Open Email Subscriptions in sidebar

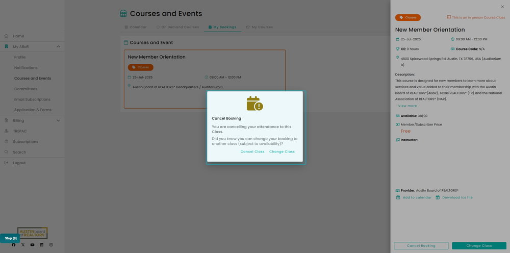point(32,99)
